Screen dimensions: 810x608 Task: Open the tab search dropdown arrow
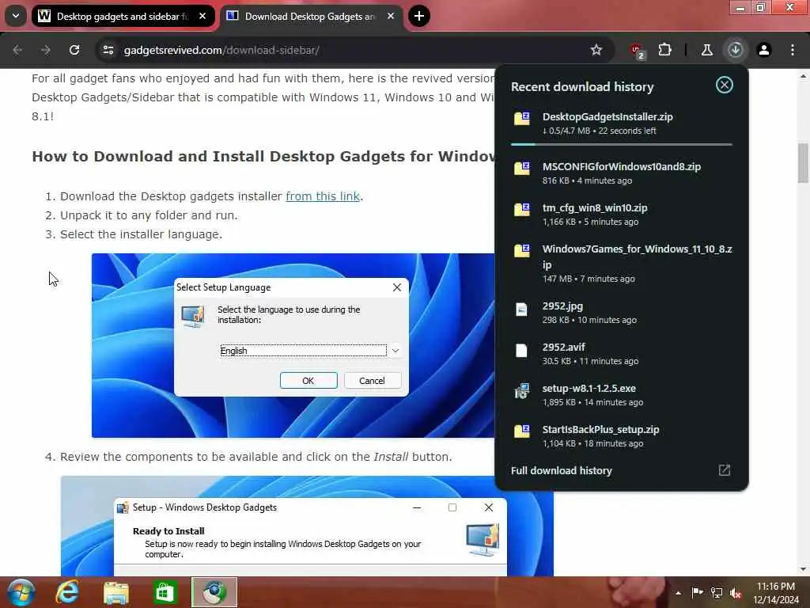16,16
